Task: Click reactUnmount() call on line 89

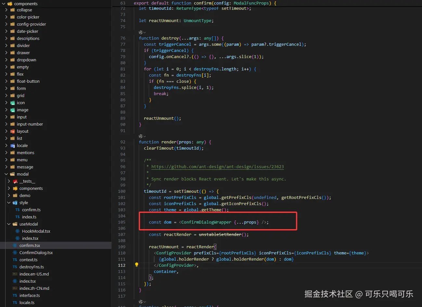Action: [x=162, y=118]
